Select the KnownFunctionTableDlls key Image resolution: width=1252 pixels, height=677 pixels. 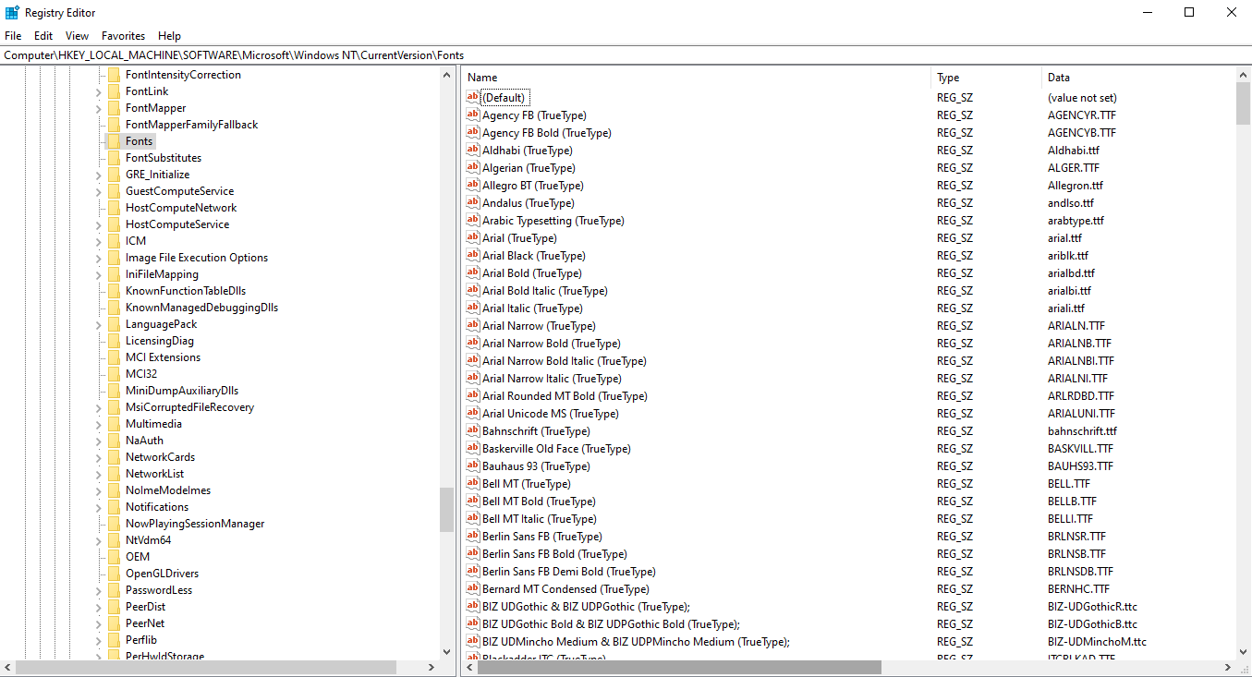pyautogui.click(x=186, y=291)
